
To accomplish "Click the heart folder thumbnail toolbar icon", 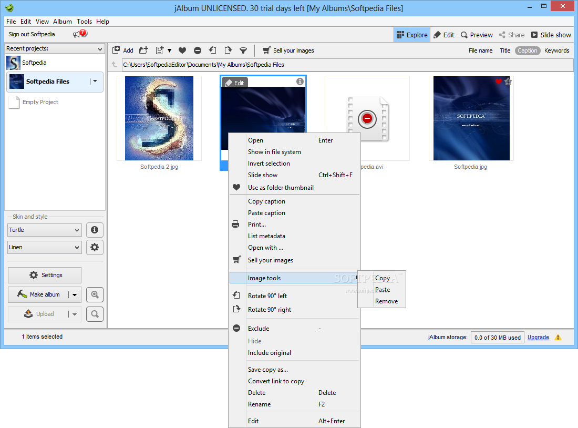I will (182, 50).
